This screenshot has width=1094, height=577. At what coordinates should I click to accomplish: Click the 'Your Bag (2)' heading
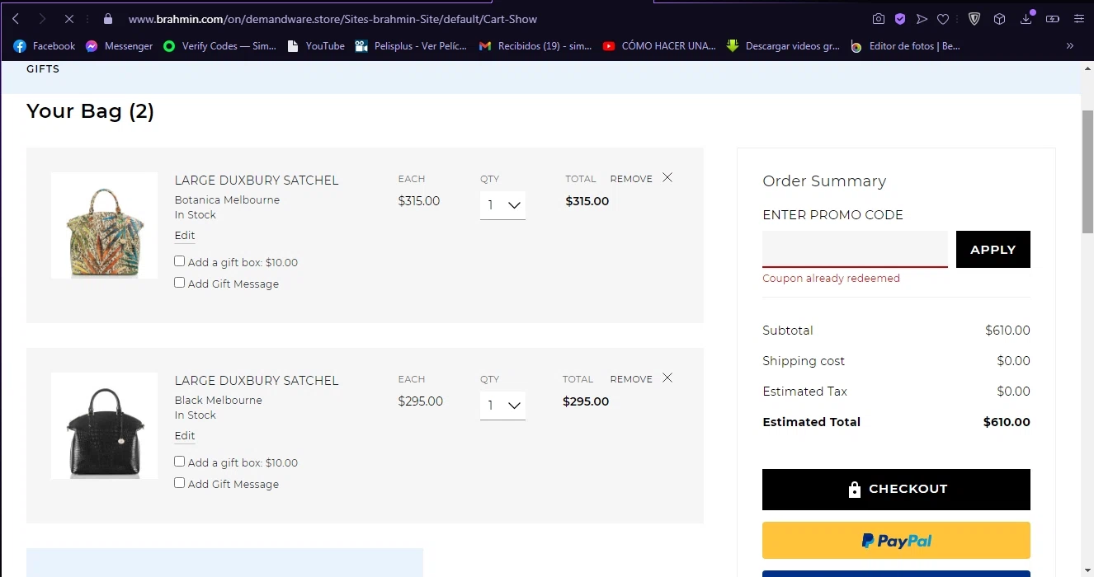coord(90,111)
